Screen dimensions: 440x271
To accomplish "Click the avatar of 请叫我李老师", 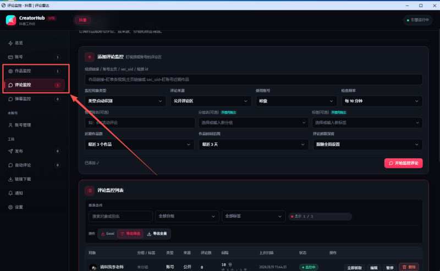I will [93, 267].
